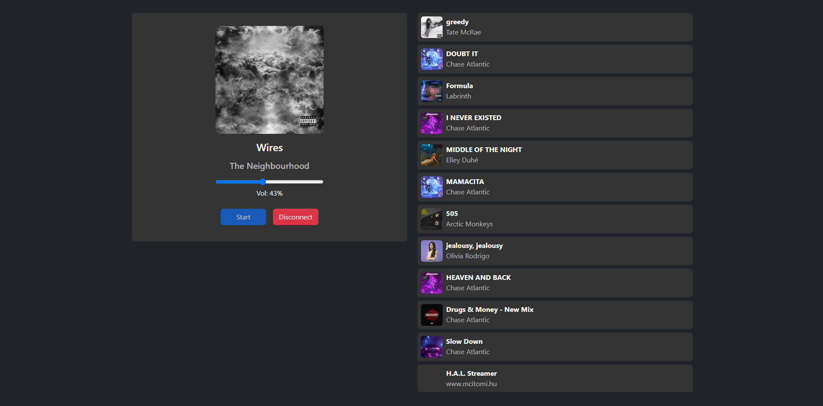The height and width of the screenshot is (406, 823).
Task: Select the greedy track by Tate McRae
Action: click(555, 27)
